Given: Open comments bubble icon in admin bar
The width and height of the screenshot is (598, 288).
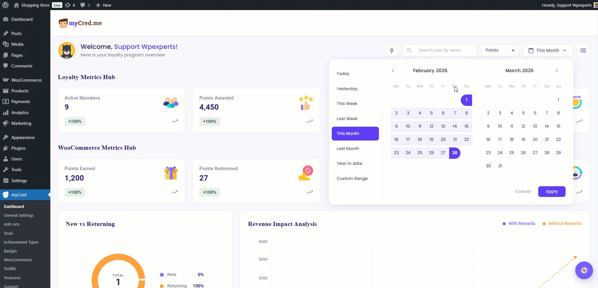Looking at the screenshot, I should [85, 5].
